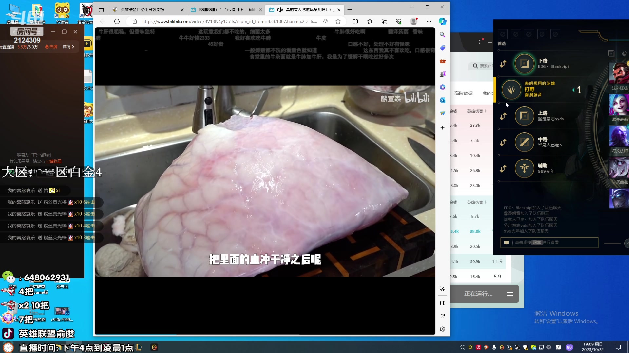This screenshot has height=353, width=629.
Task: Filter champions by bottom lane role
Action: 611,53
